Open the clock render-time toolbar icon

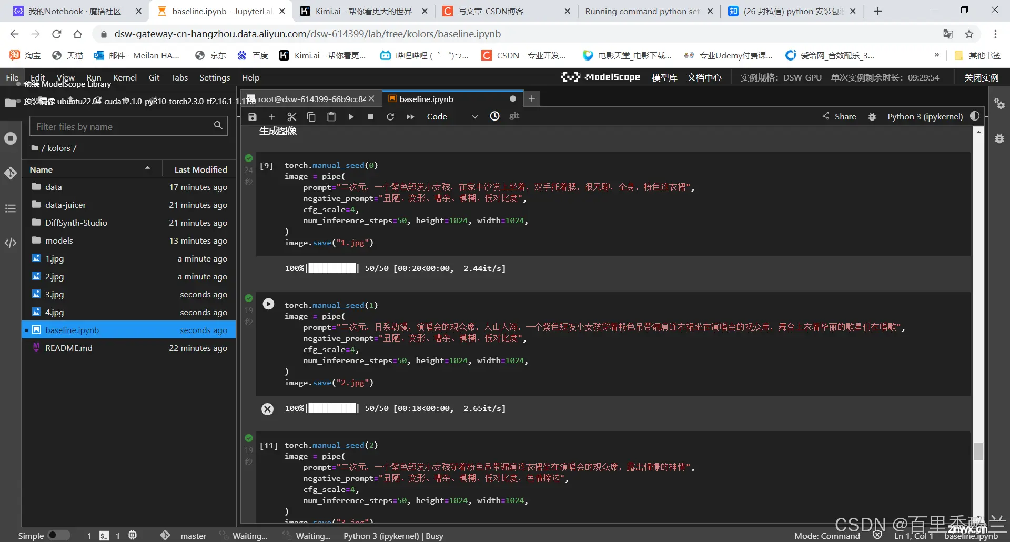click(495, 116)
